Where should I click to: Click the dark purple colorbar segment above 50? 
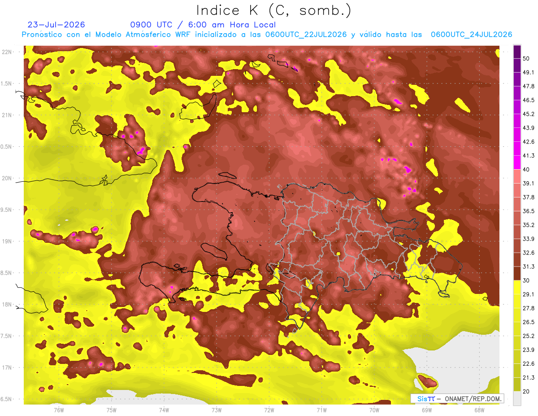click(x=517, y=52)
